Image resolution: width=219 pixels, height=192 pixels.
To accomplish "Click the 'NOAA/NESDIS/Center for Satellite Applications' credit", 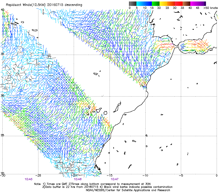I will tap(128, 190).
